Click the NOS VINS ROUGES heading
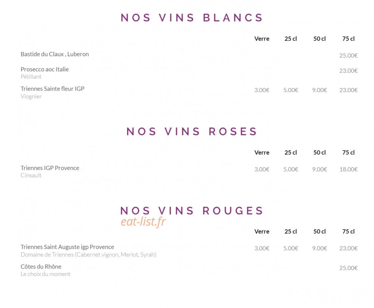This screenshot has width=374, height=308. pos(191,210)
